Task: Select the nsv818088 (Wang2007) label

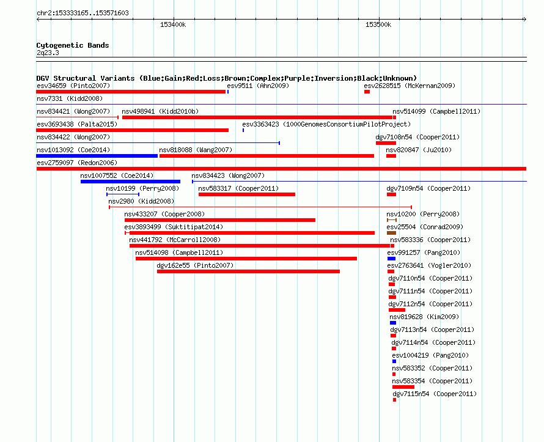Action: 196,150
